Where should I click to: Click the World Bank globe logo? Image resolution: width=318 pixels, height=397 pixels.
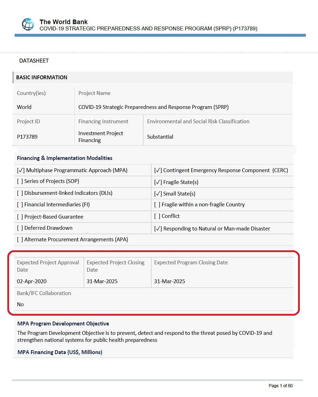tap(28, 24)
